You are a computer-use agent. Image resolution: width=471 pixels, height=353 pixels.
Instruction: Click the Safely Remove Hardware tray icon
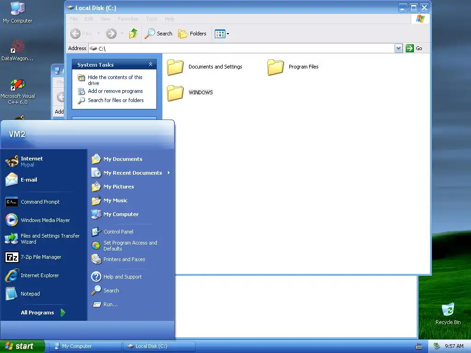[437, 346]
